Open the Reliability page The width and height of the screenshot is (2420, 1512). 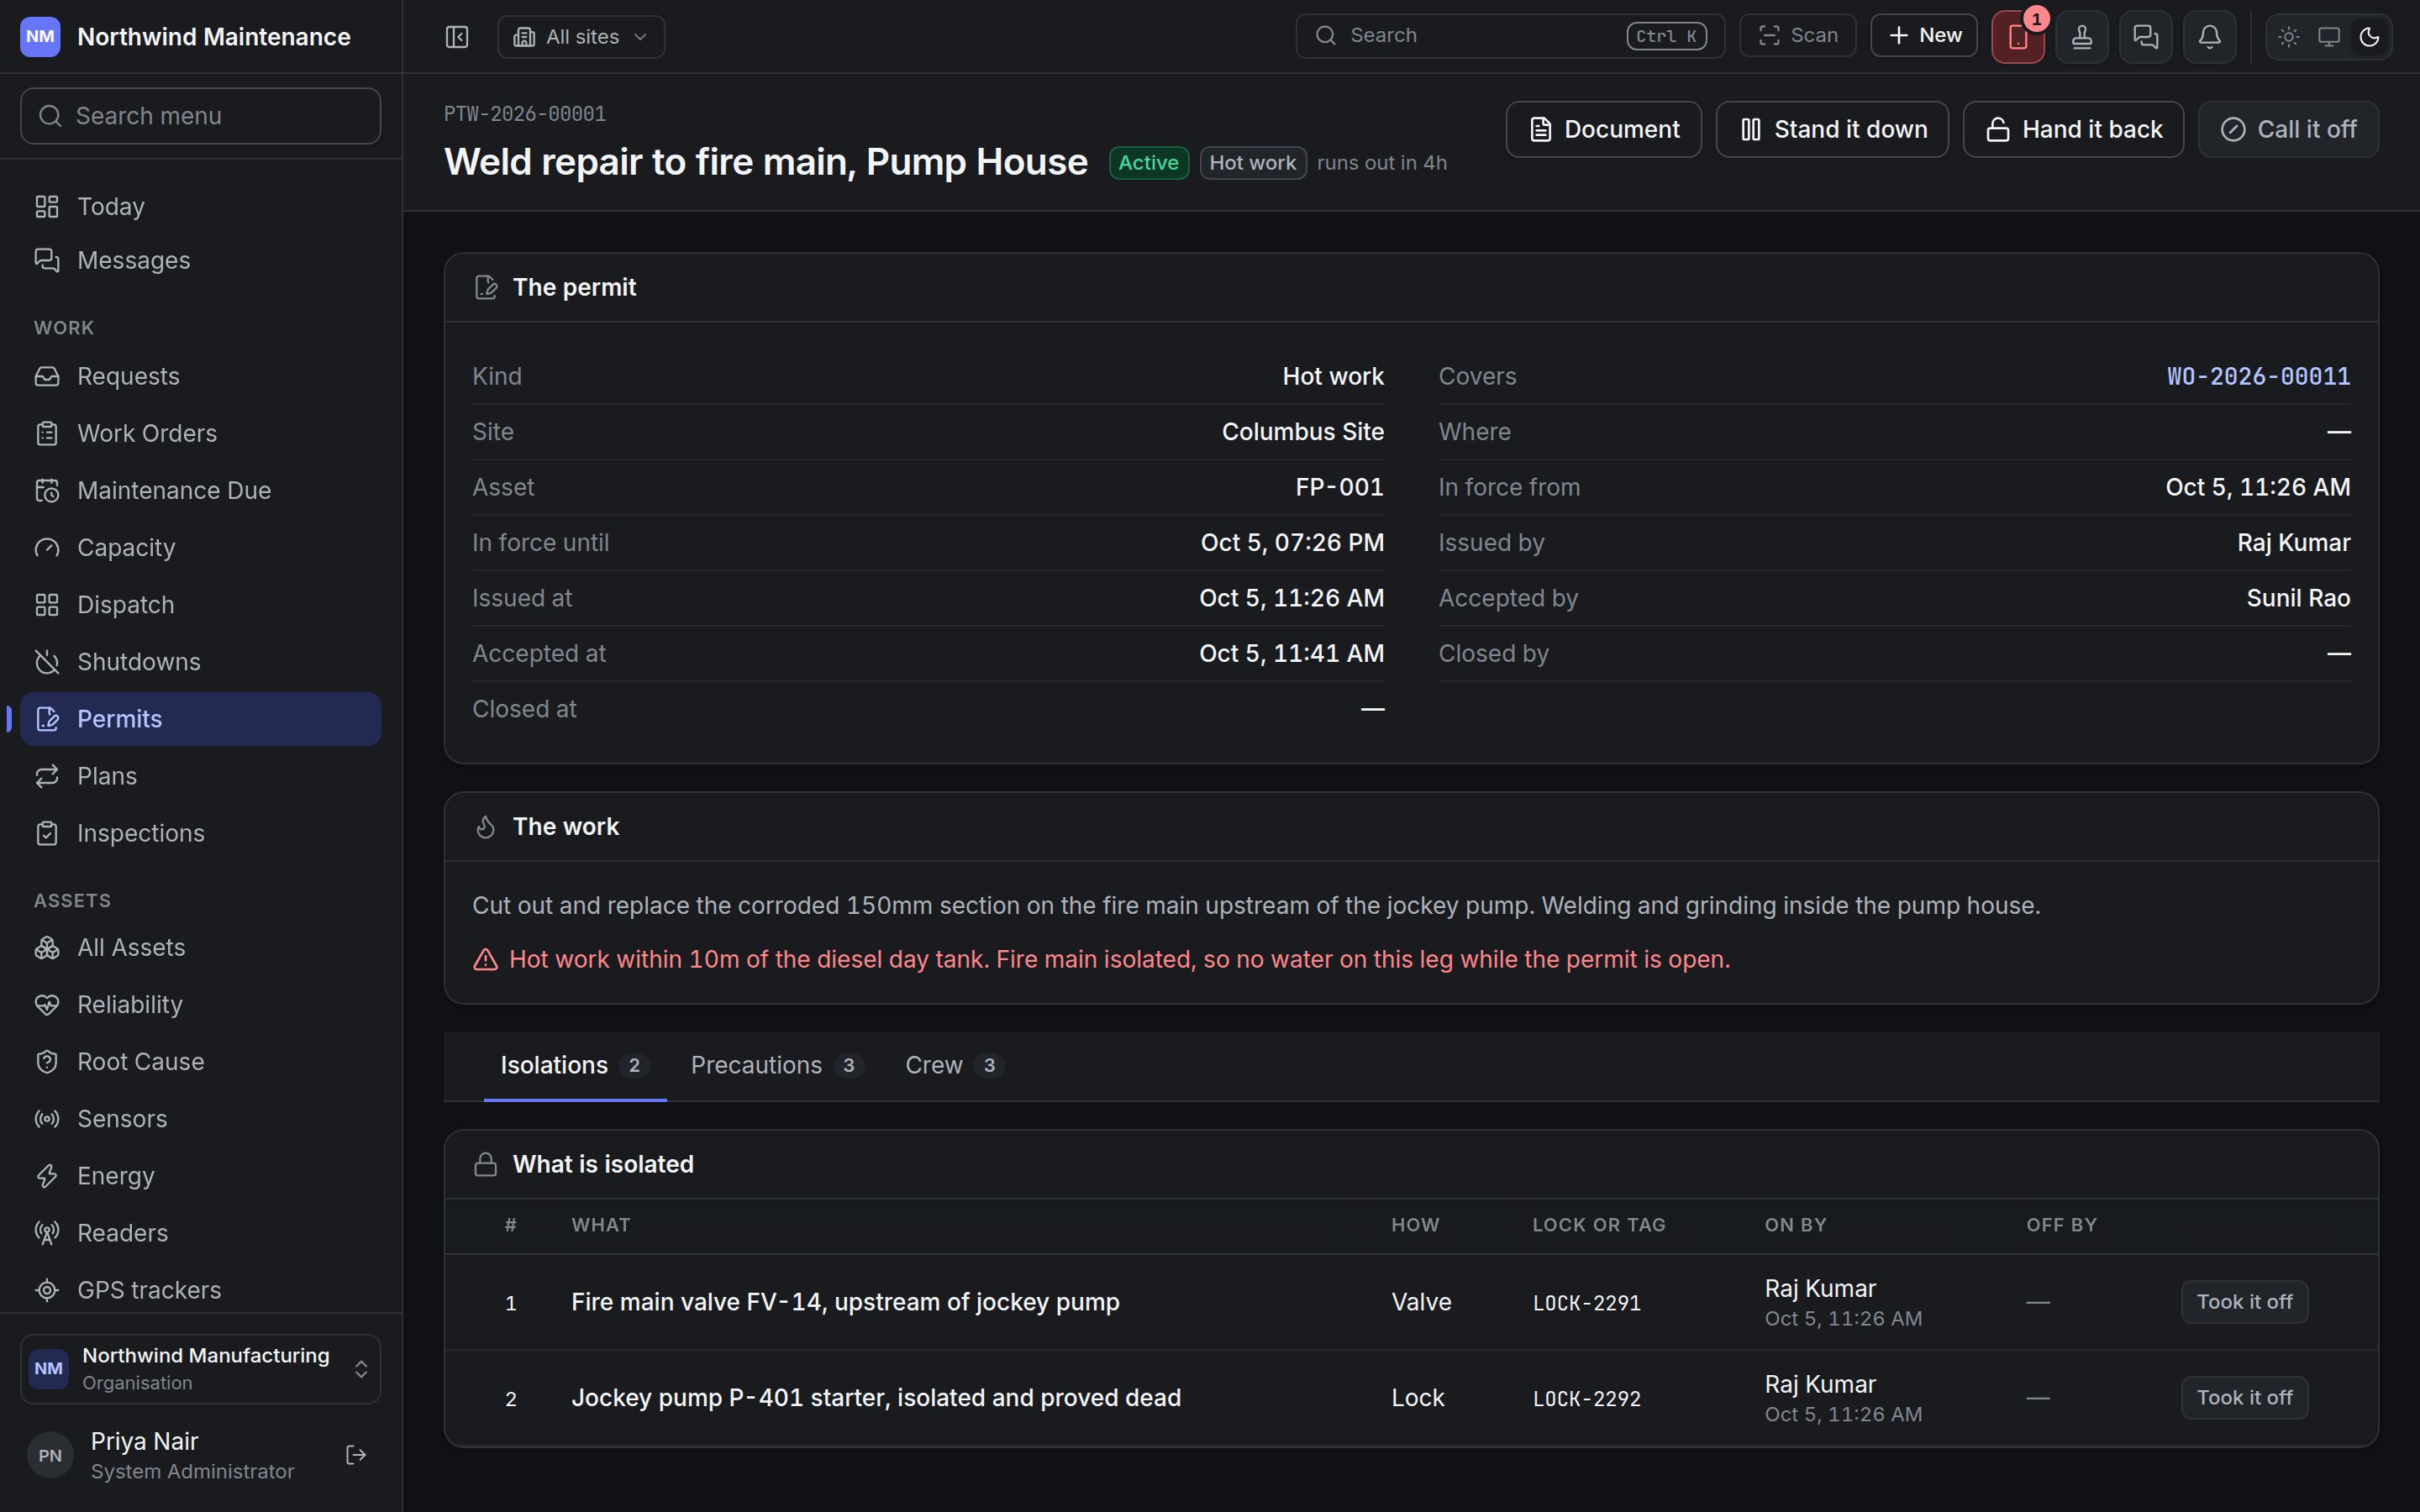(x=200, y=1004)
